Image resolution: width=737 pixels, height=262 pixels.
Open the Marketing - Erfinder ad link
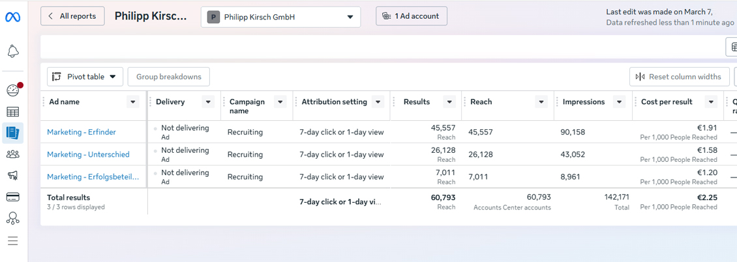[x=82, y=132]
